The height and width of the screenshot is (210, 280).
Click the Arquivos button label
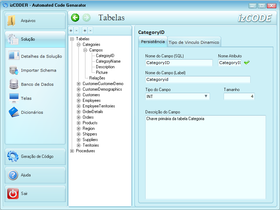point(28,21)
